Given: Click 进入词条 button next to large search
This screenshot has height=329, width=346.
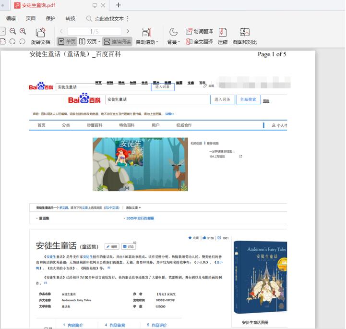Looking at the screenshot, I should point(223,99).
